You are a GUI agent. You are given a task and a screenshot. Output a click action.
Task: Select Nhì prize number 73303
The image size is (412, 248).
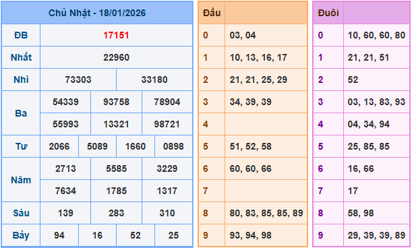(78, 80)
